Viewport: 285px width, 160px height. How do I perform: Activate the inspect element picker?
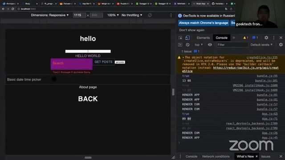tap(180, 38)
